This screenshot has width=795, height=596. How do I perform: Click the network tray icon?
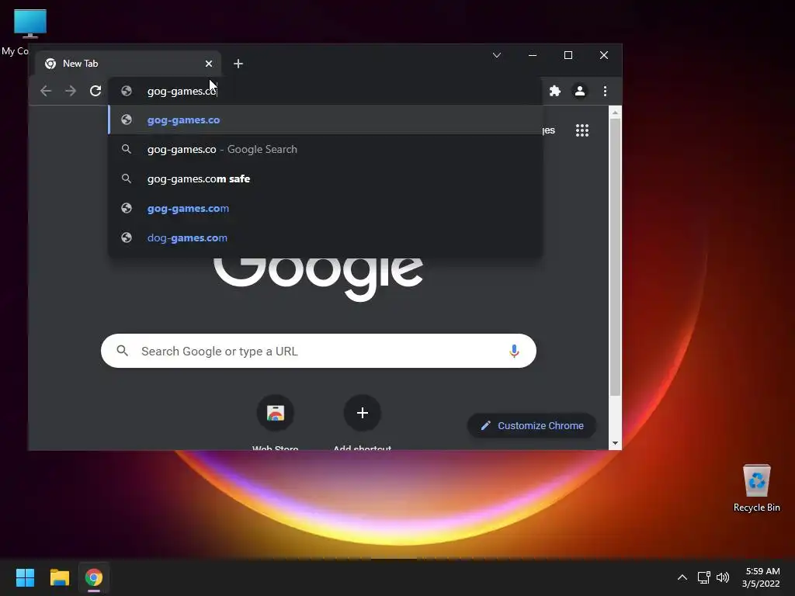click(x=703, y=577)
